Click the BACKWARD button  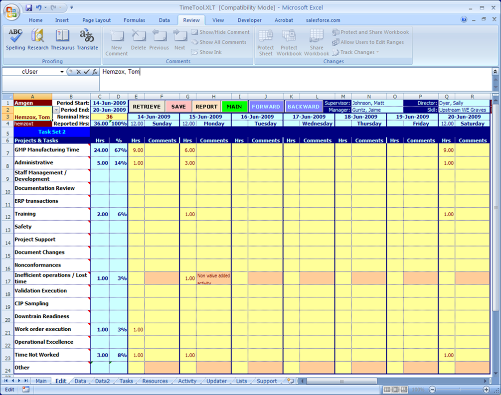[304, 107]
